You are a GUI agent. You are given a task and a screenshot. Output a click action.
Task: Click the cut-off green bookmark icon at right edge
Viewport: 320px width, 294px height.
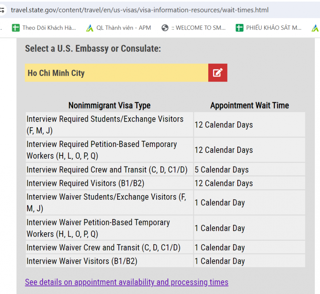coord(316,28)
